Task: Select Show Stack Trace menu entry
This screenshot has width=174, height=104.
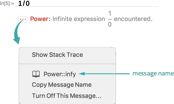Action: click(57, 55)
